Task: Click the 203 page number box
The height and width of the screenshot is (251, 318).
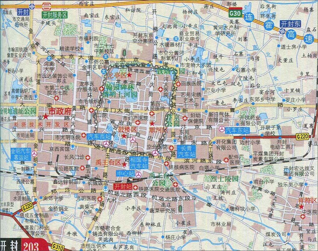Action: click(x=31, y=246)
